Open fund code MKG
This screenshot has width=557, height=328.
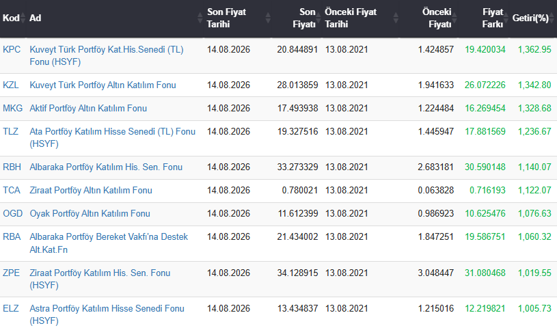[x=12, y=108]
